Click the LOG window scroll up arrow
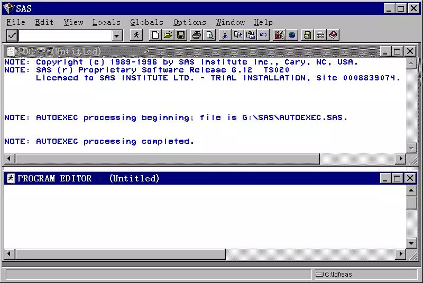This screenshot has height=283, width=423. 411,63
